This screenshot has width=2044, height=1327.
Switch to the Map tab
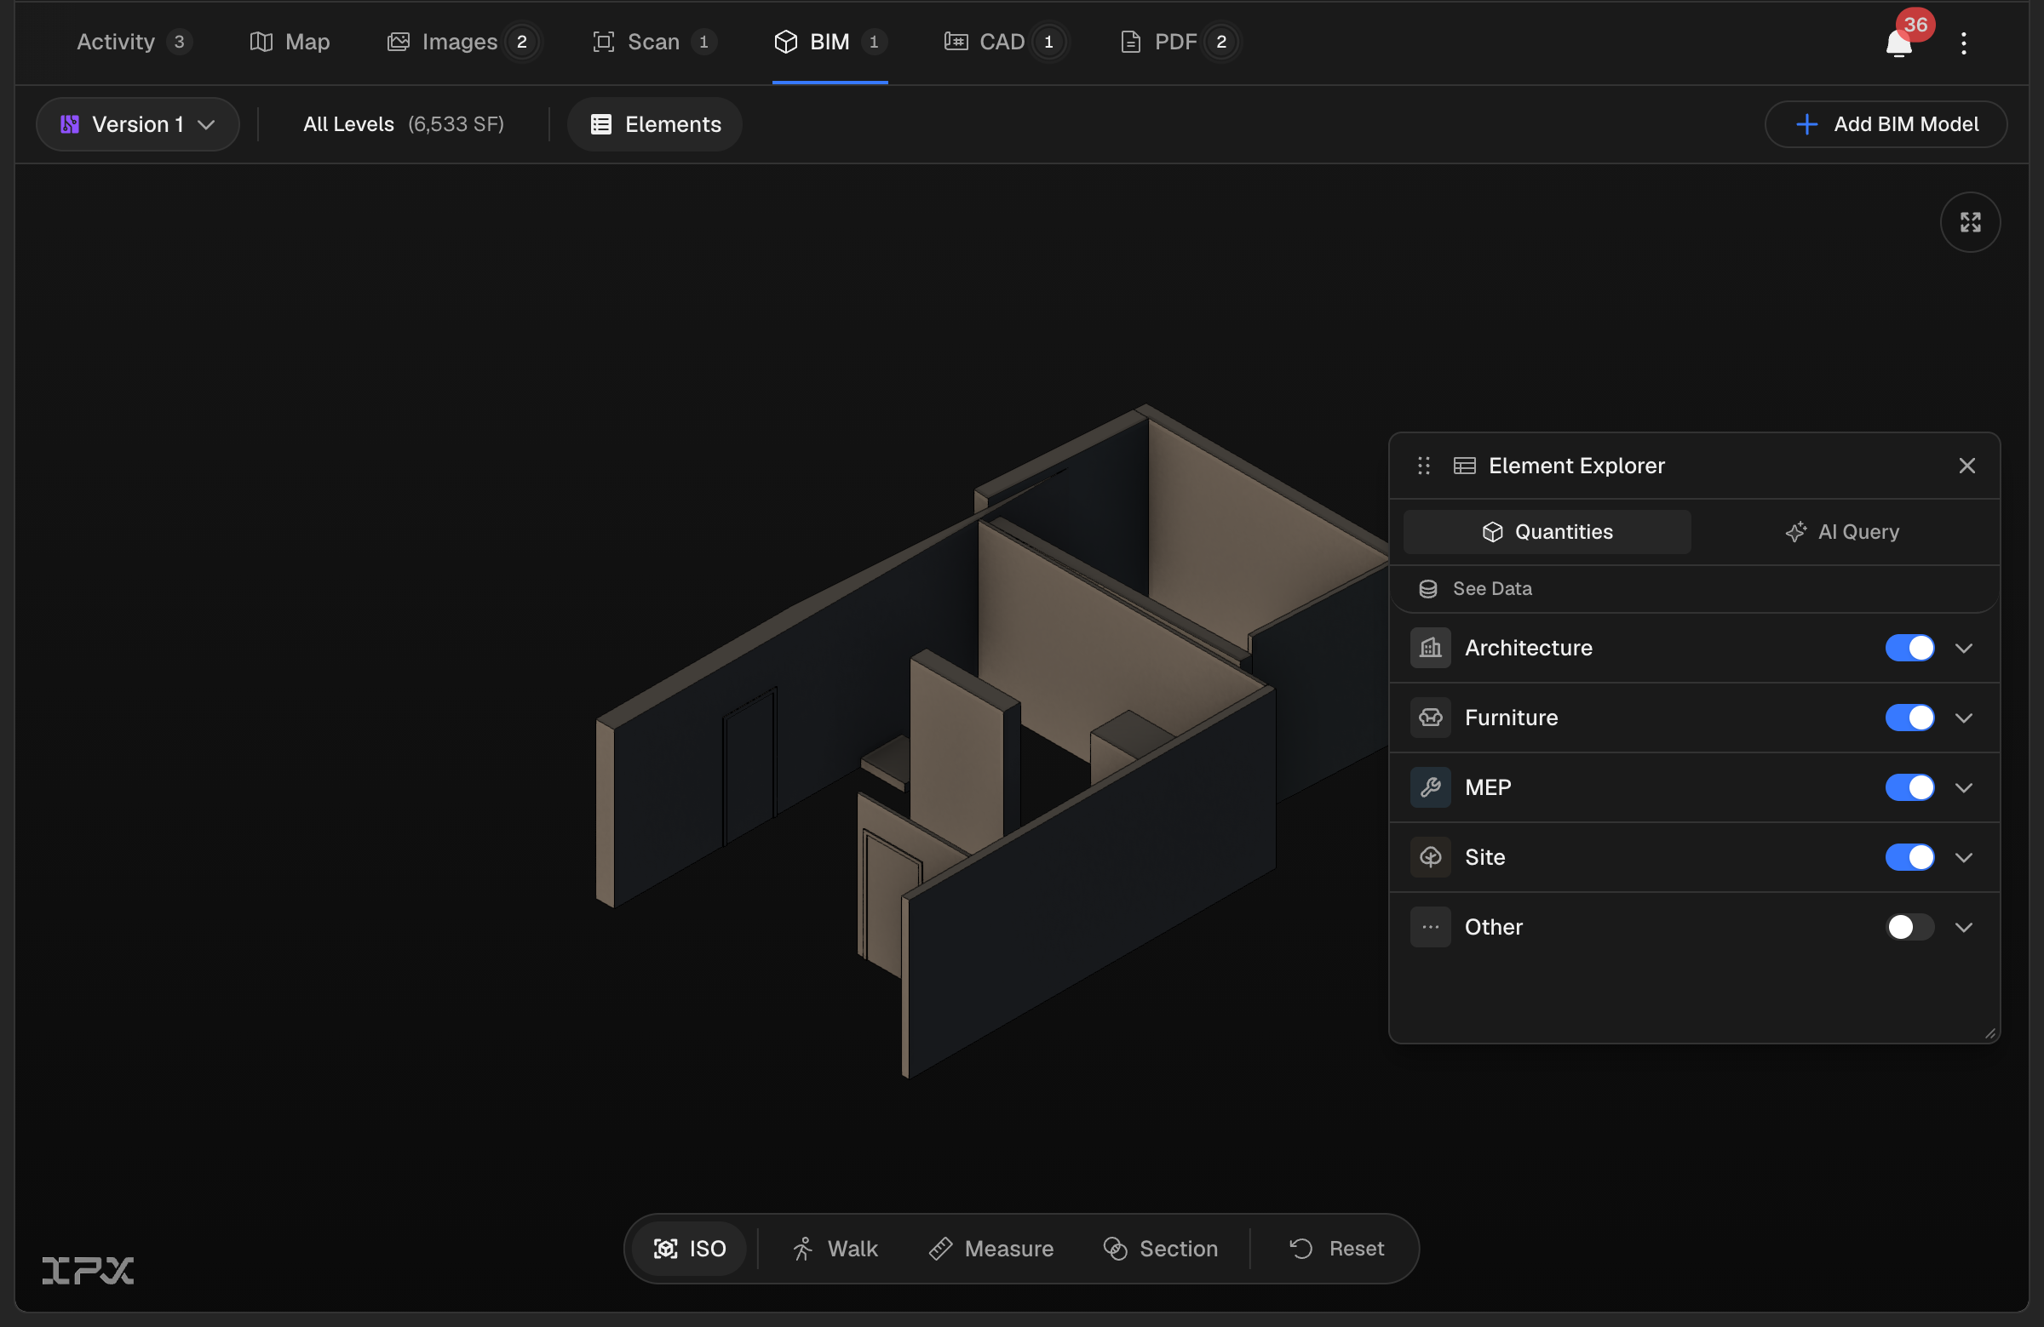pyautogui.click(x=290, y=42)
